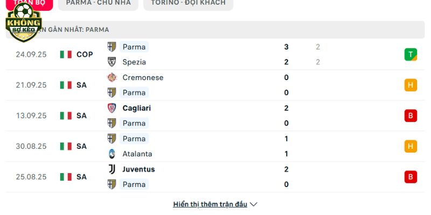This screenshot has height=215, width=431.
Task: Select Parma - Chủ Nhà tab
Action: pyautogui.click(x=98, y=3)
